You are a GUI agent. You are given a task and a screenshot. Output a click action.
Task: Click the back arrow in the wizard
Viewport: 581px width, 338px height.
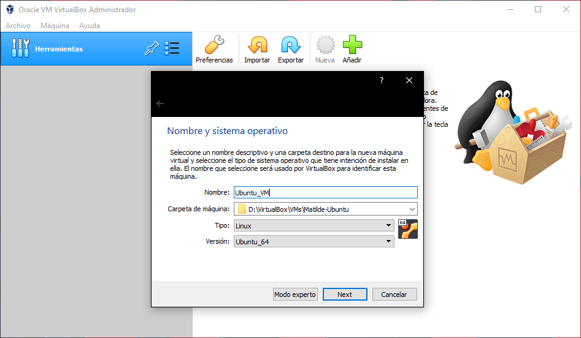click(x=160, y=103)
